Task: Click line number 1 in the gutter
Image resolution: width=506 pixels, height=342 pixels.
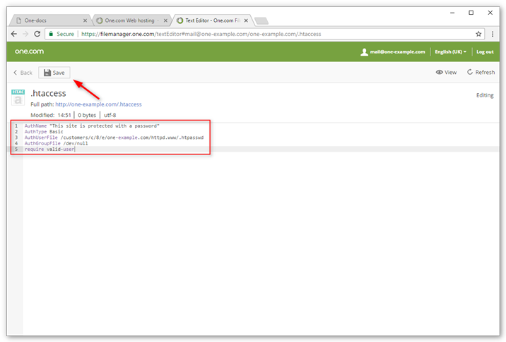Action: click(x=16, y=126)
